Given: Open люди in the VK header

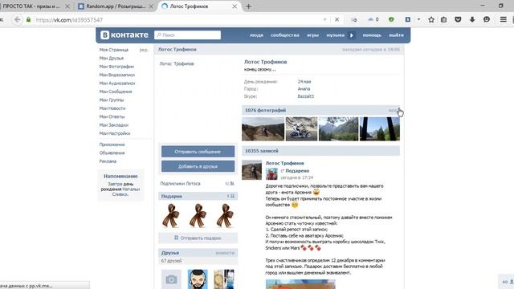Looking at the screenshot, I should pyautogui.click(x=256, y=35).
